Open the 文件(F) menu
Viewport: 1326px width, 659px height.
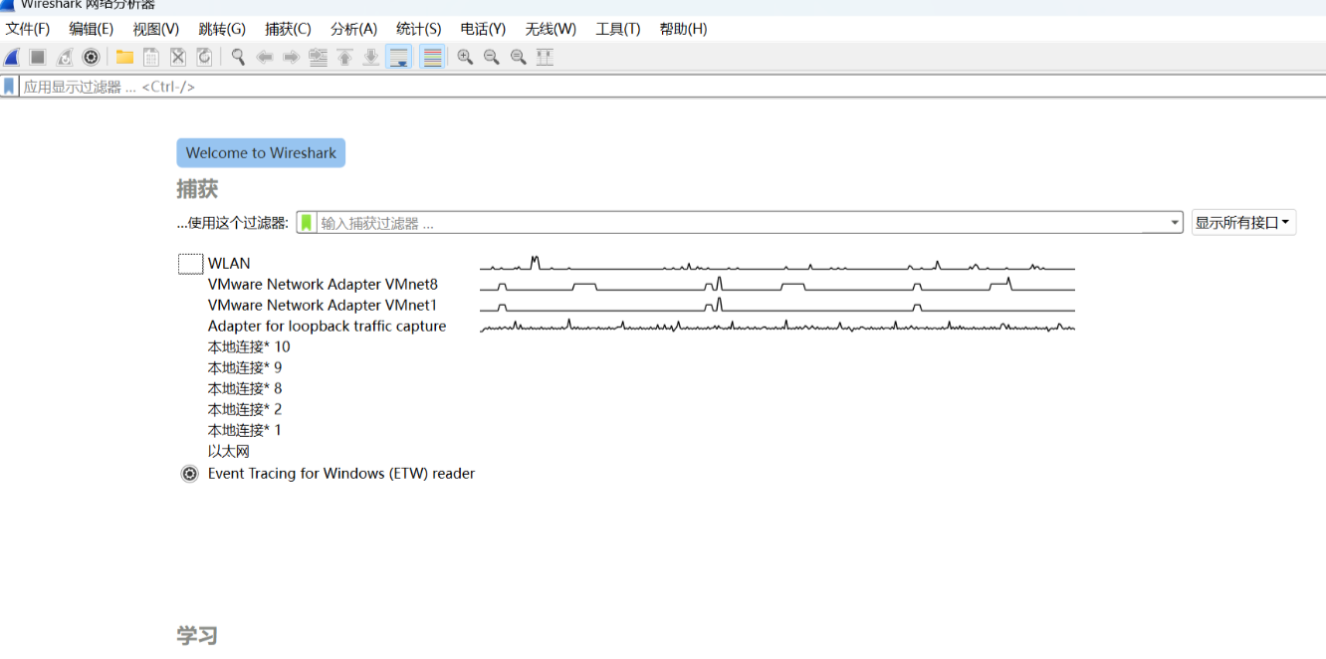[28, 29]
